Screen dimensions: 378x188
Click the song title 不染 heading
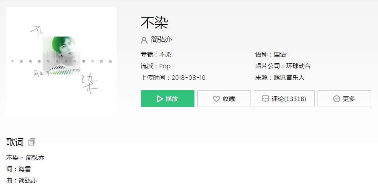(x=154, y=23)
